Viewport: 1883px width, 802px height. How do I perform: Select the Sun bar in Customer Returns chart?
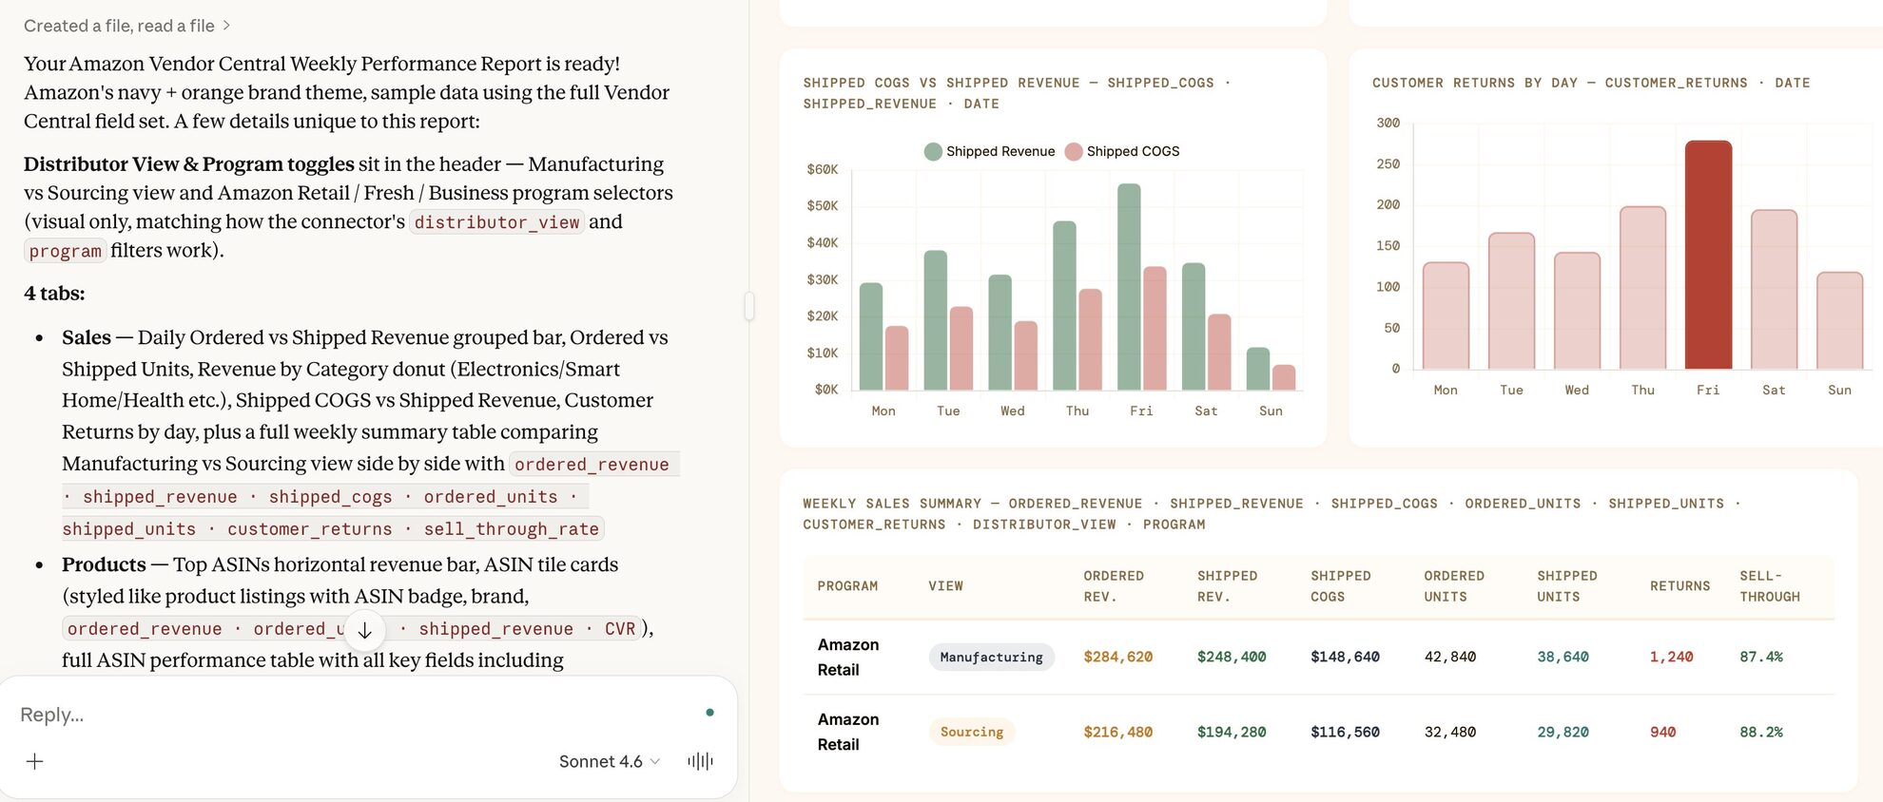[1839, 320]
